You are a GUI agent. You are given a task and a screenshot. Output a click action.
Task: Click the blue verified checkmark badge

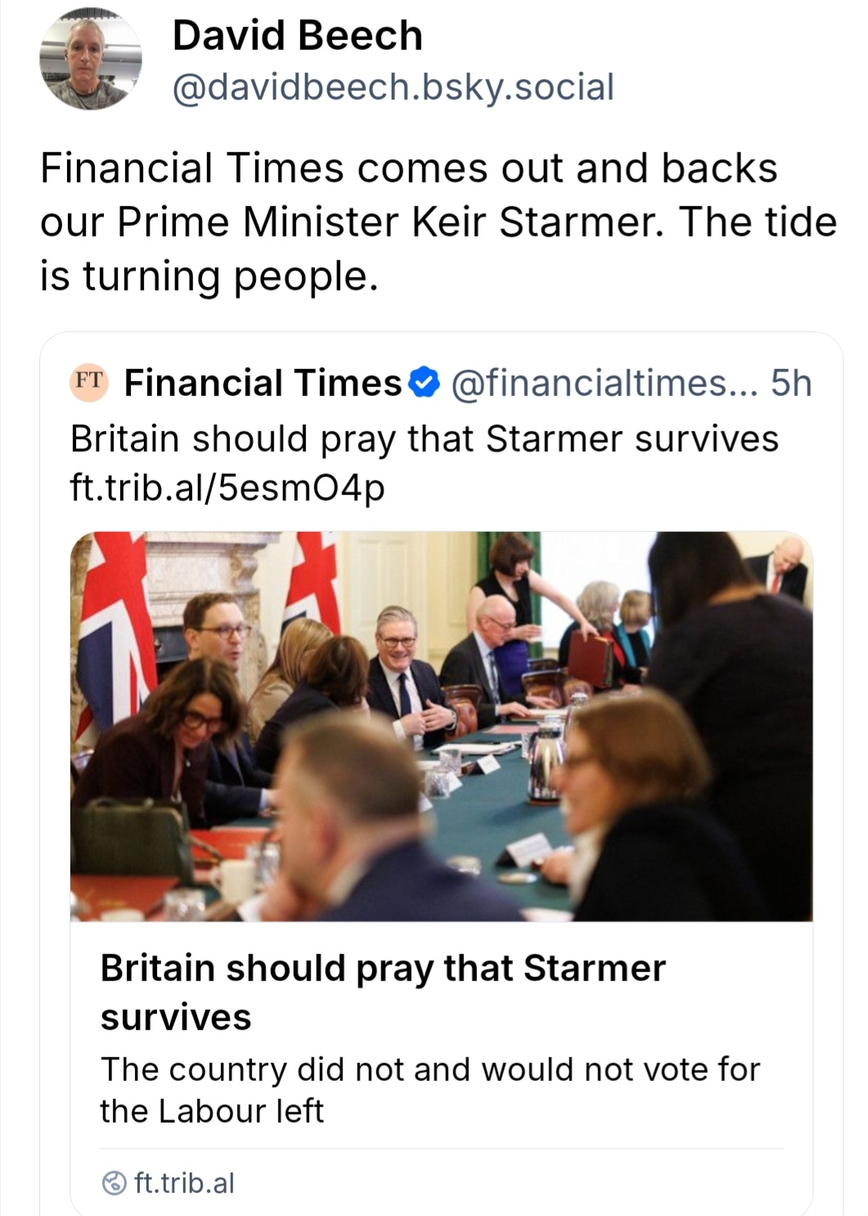pos(425,382)
